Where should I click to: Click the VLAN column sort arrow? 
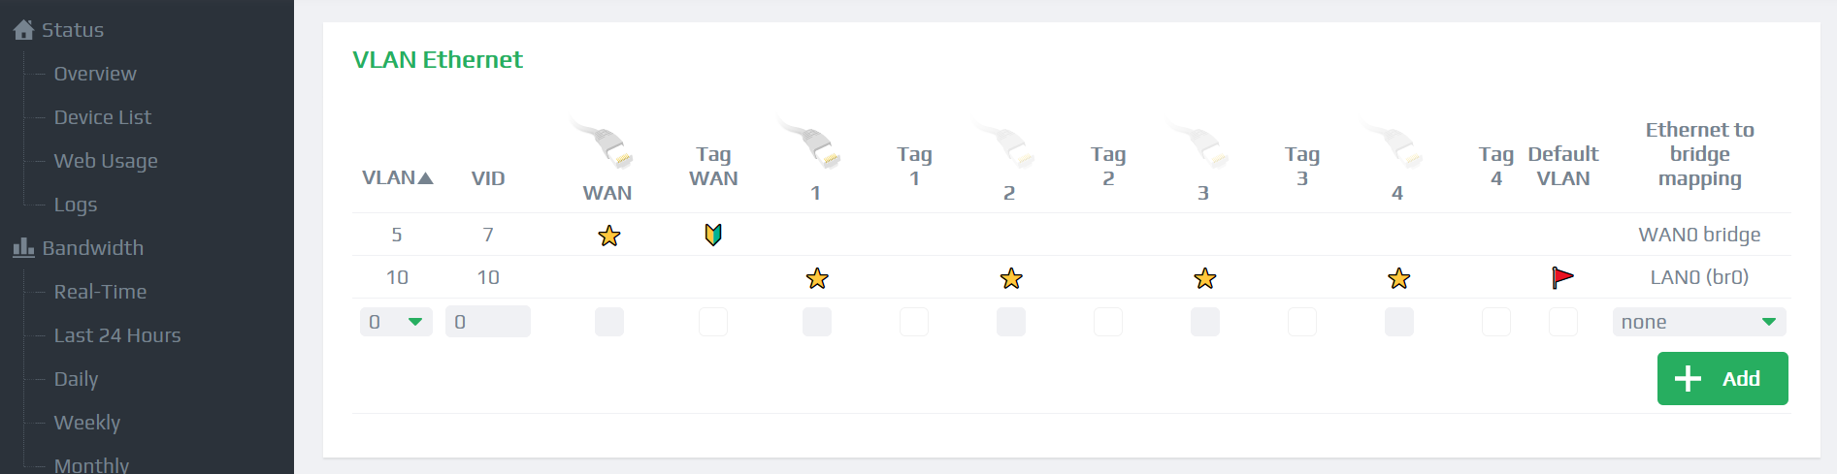tap(425, 177)
